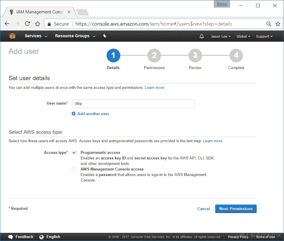Image resolution: width=284 pixels, height=241 pixels.
Task: Reload the IAM console page
Action: [27, 24]
